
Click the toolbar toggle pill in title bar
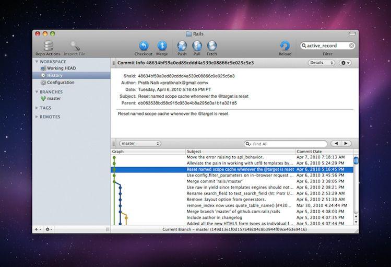[352, 33]
